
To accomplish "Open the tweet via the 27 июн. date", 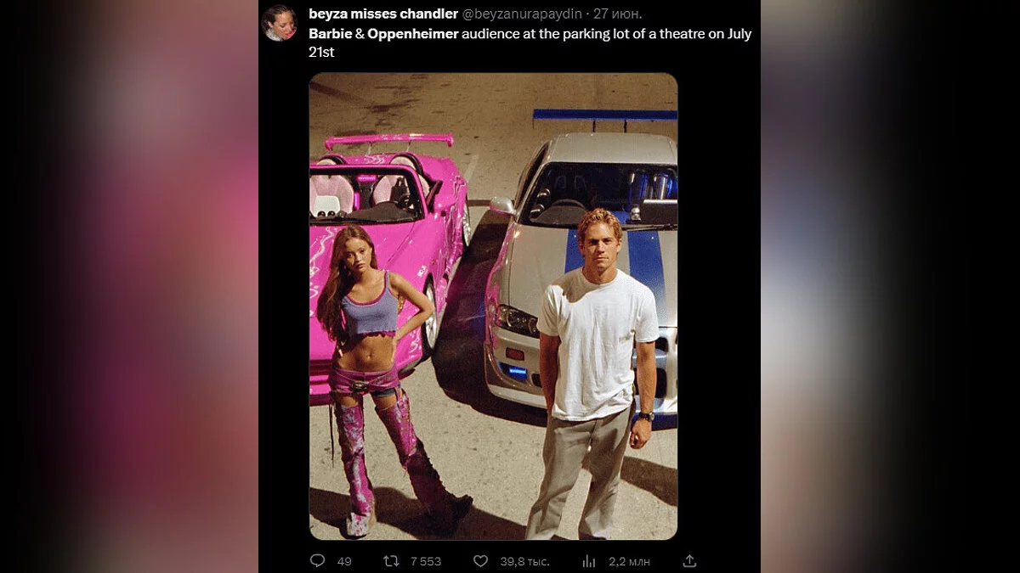I will 618,14.
